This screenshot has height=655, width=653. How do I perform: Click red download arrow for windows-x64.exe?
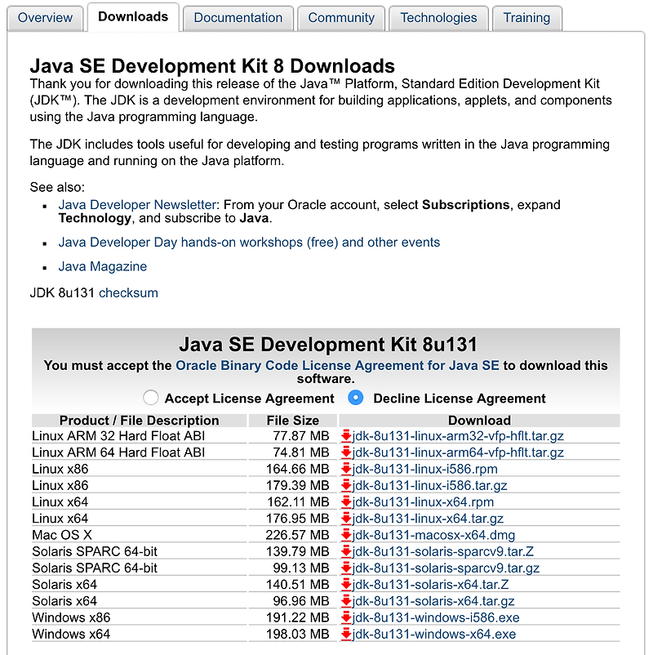pyautogui.click(x=346, y=634)
